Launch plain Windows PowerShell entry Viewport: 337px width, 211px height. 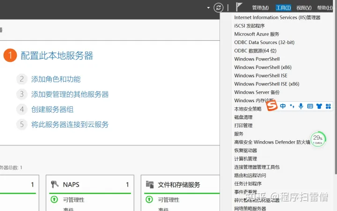coord(257,59)
